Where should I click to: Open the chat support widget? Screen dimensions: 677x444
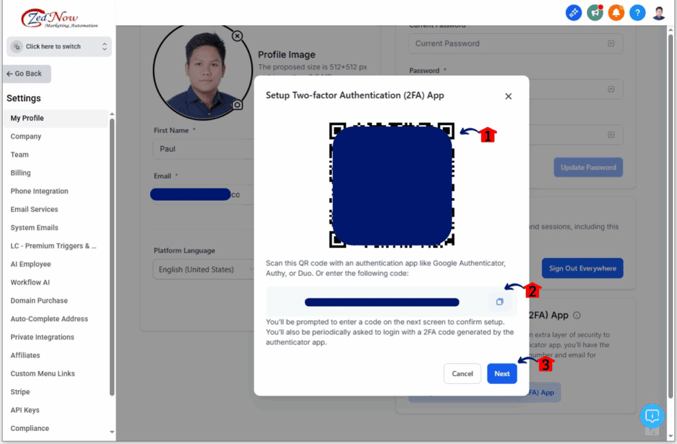click(652, 416)
